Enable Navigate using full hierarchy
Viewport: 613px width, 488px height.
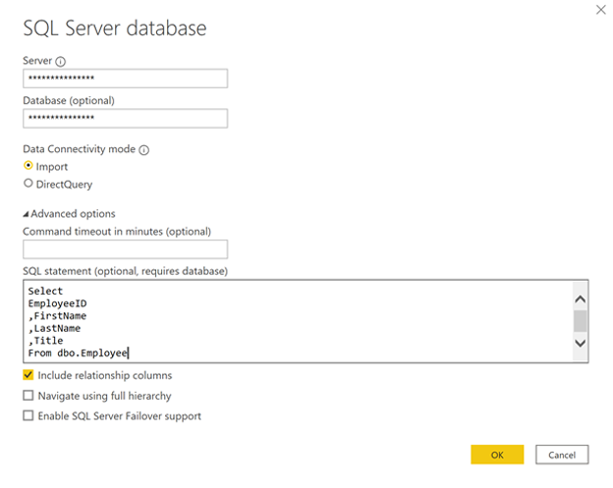[28, 396]
